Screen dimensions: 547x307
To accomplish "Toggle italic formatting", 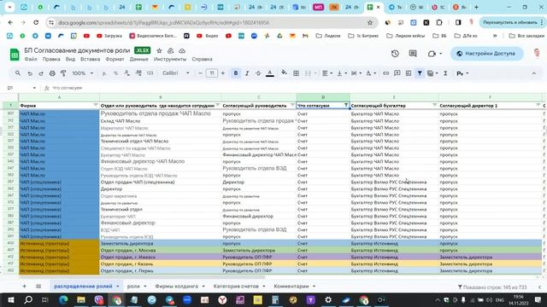I will tap(247, 73).
